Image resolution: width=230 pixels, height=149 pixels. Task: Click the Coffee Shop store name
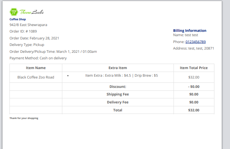point(18,19)
